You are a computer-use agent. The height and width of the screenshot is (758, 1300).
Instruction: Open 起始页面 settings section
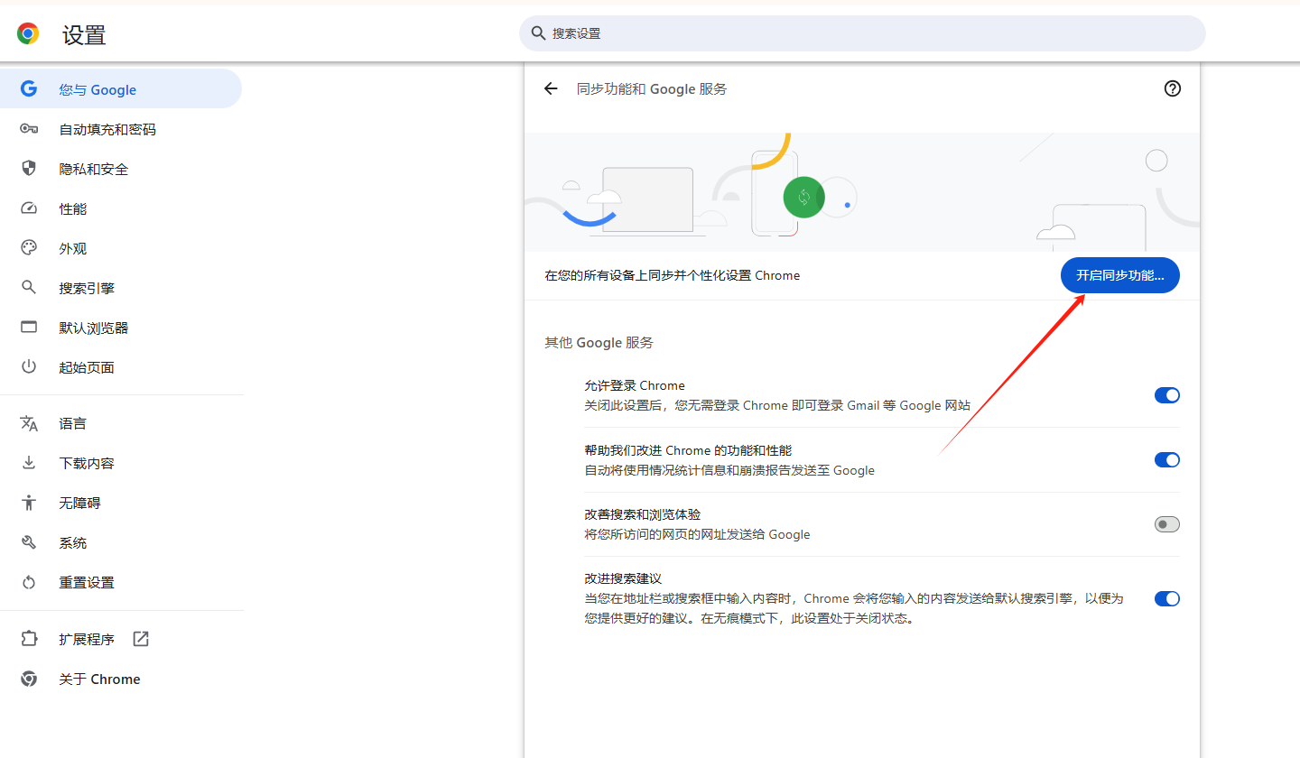[x=121, y=367]
